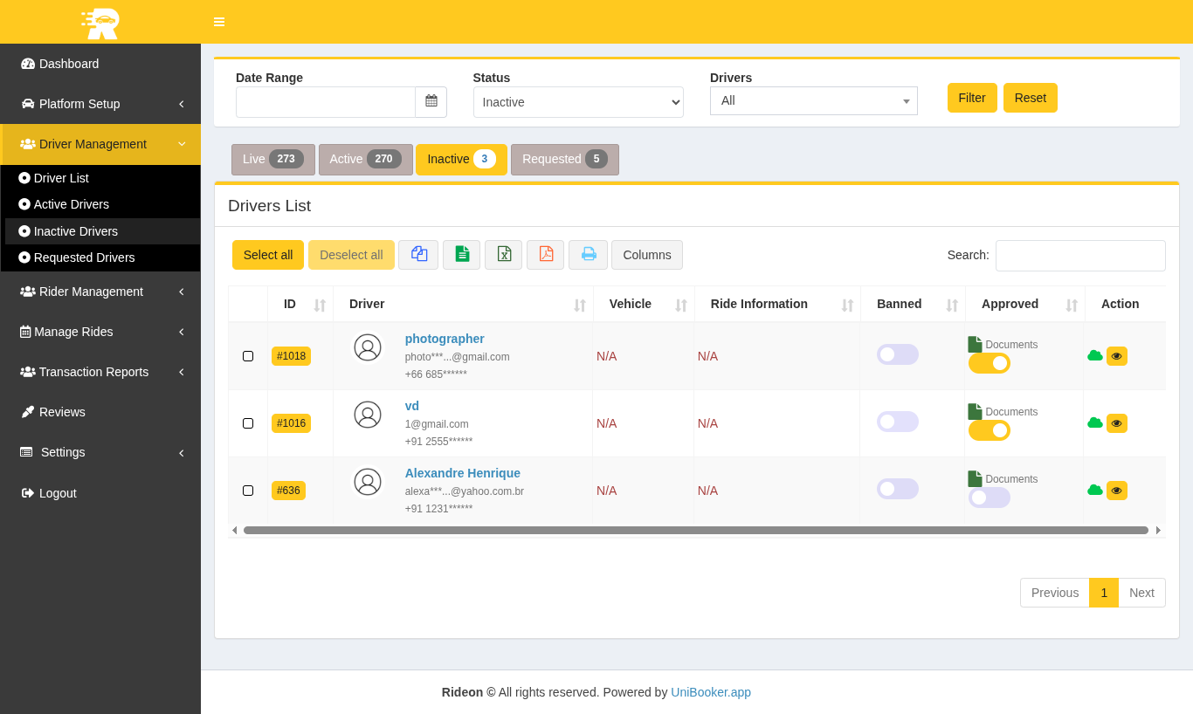
Task: Click the print icon button
Action: point(588,254)
